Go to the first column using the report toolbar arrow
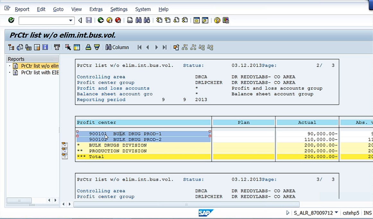Image resolution: width=373 pixels, height=219 pixels. [139, 47]
